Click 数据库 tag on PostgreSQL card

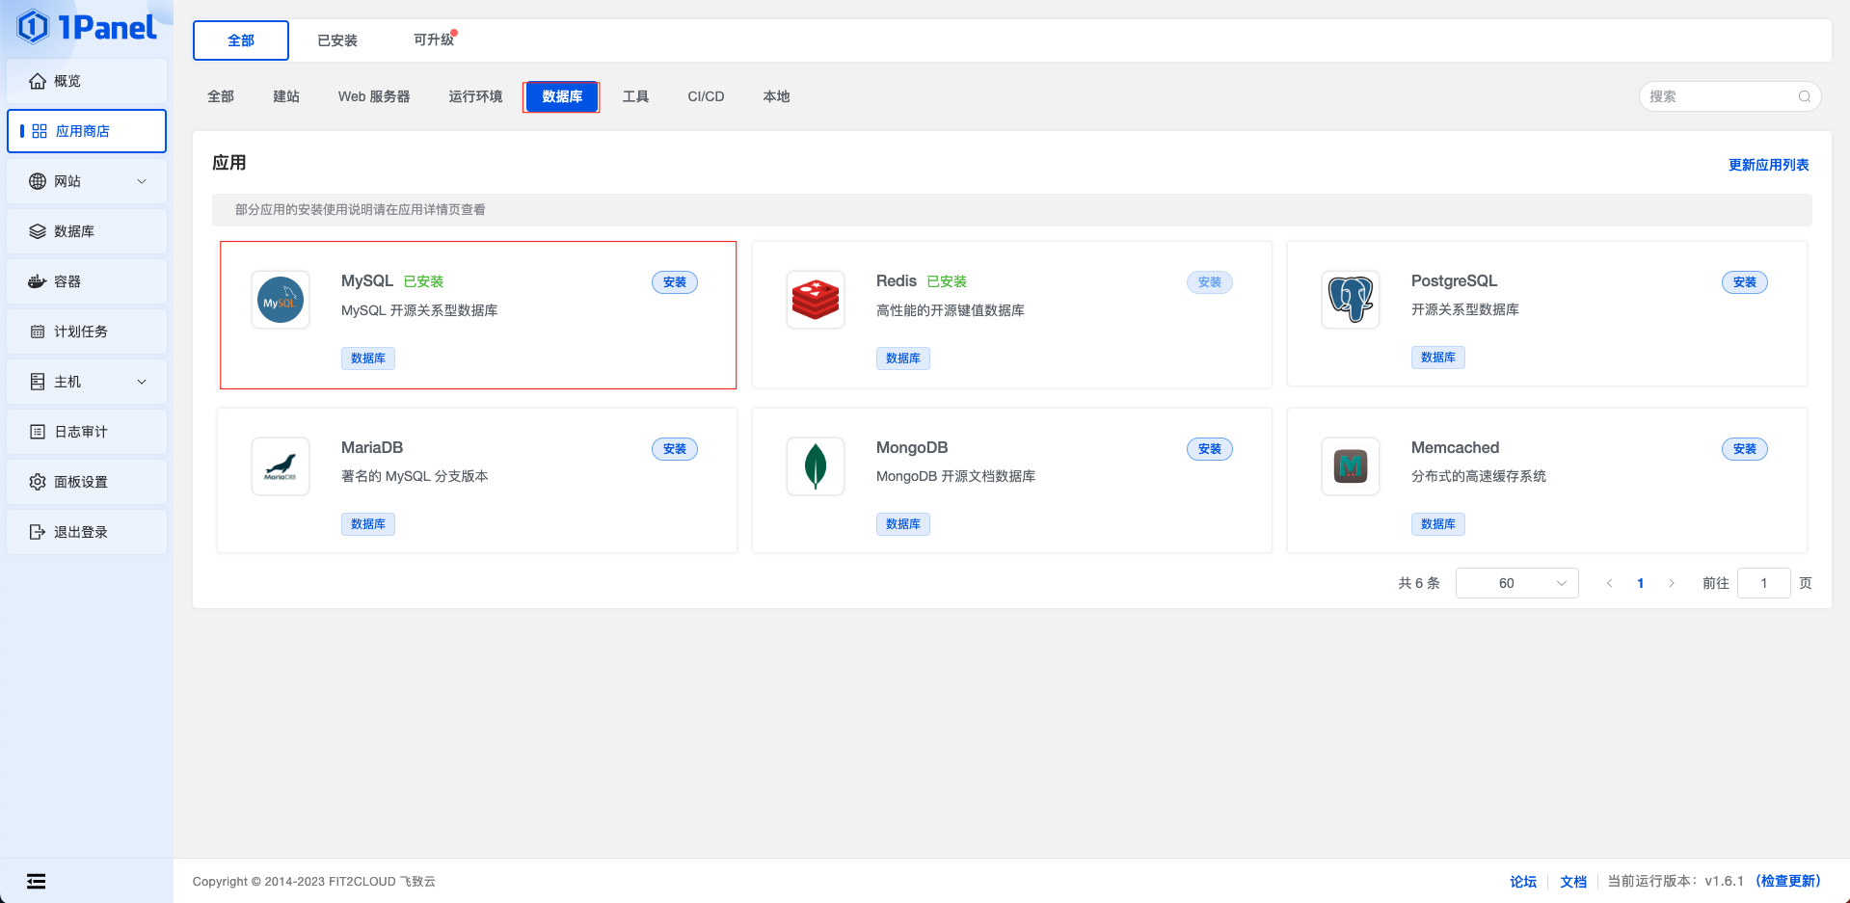[x=1438, y=358]
